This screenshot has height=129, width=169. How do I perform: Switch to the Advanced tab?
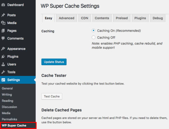click(x=67, y=18)
